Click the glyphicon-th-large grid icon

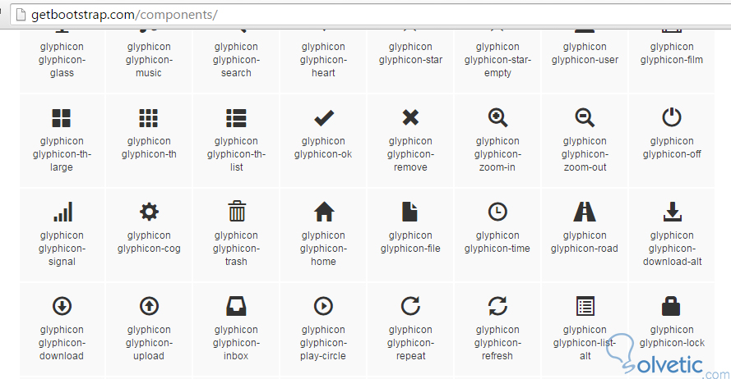click(62, 118)
